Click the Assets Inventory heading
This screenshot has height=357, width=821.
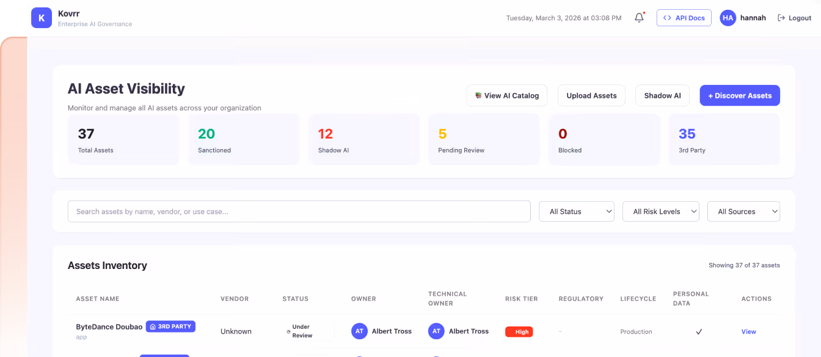click(108, 265)
